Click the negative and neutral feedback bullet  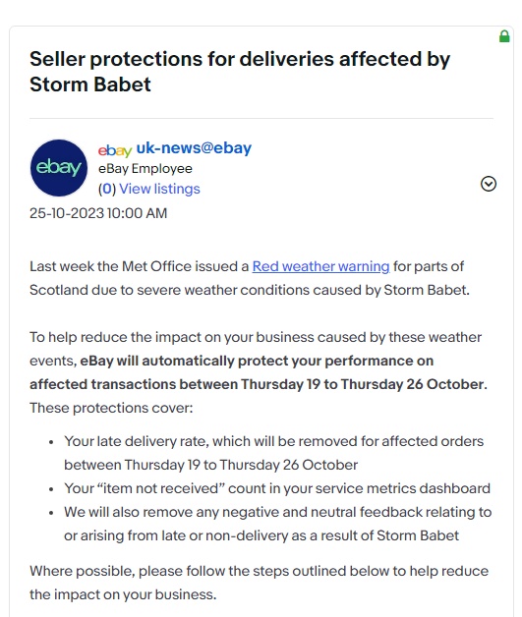[278, 524]
